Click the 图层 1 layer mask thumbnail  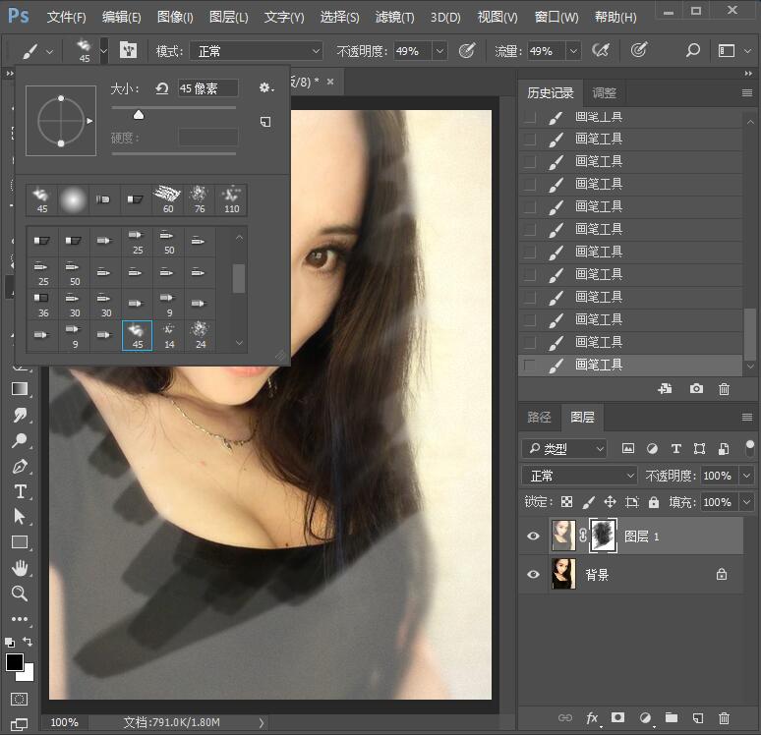602,537
